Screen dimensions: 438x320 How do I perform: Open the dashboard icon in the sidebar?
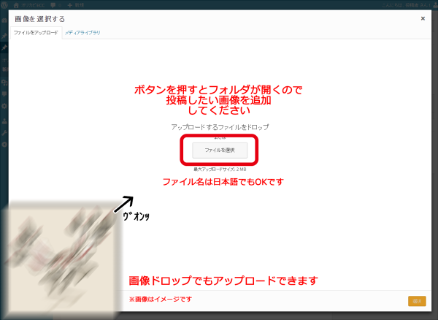click(4, 20)
